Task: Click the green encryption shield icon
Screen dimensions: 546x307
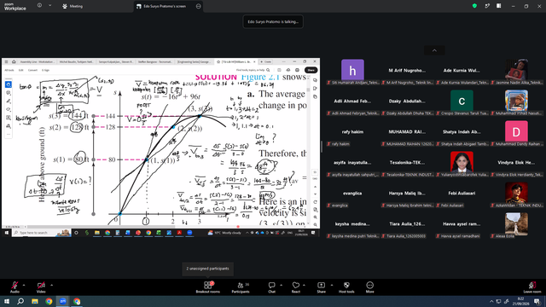Action: (474, 6)
